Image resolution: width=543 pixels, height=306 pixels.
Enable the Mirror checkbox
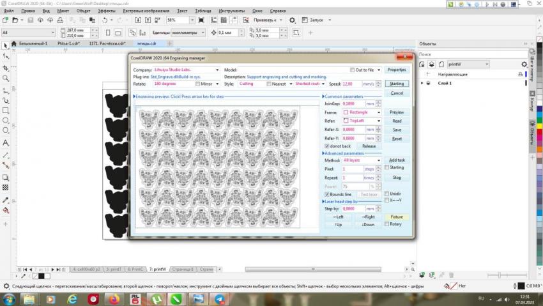point(198,84)
